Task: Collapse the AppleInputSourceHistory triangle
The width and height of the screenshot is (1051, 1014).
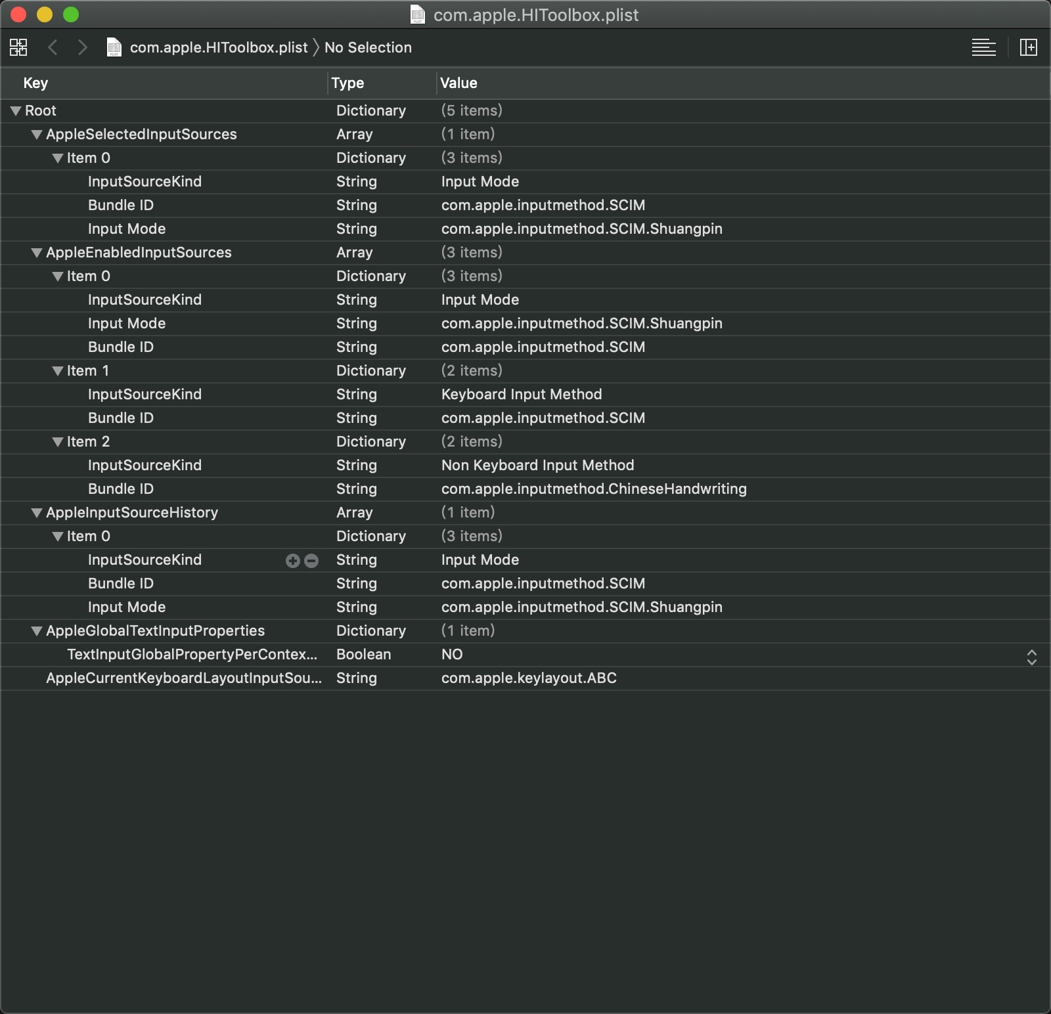Action: 37,513
